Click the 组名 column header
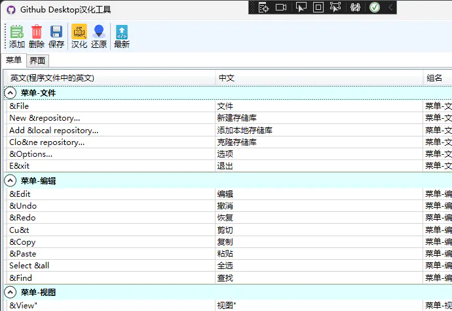This screenshot has height=311, width=452. click(x=438, y=78)
